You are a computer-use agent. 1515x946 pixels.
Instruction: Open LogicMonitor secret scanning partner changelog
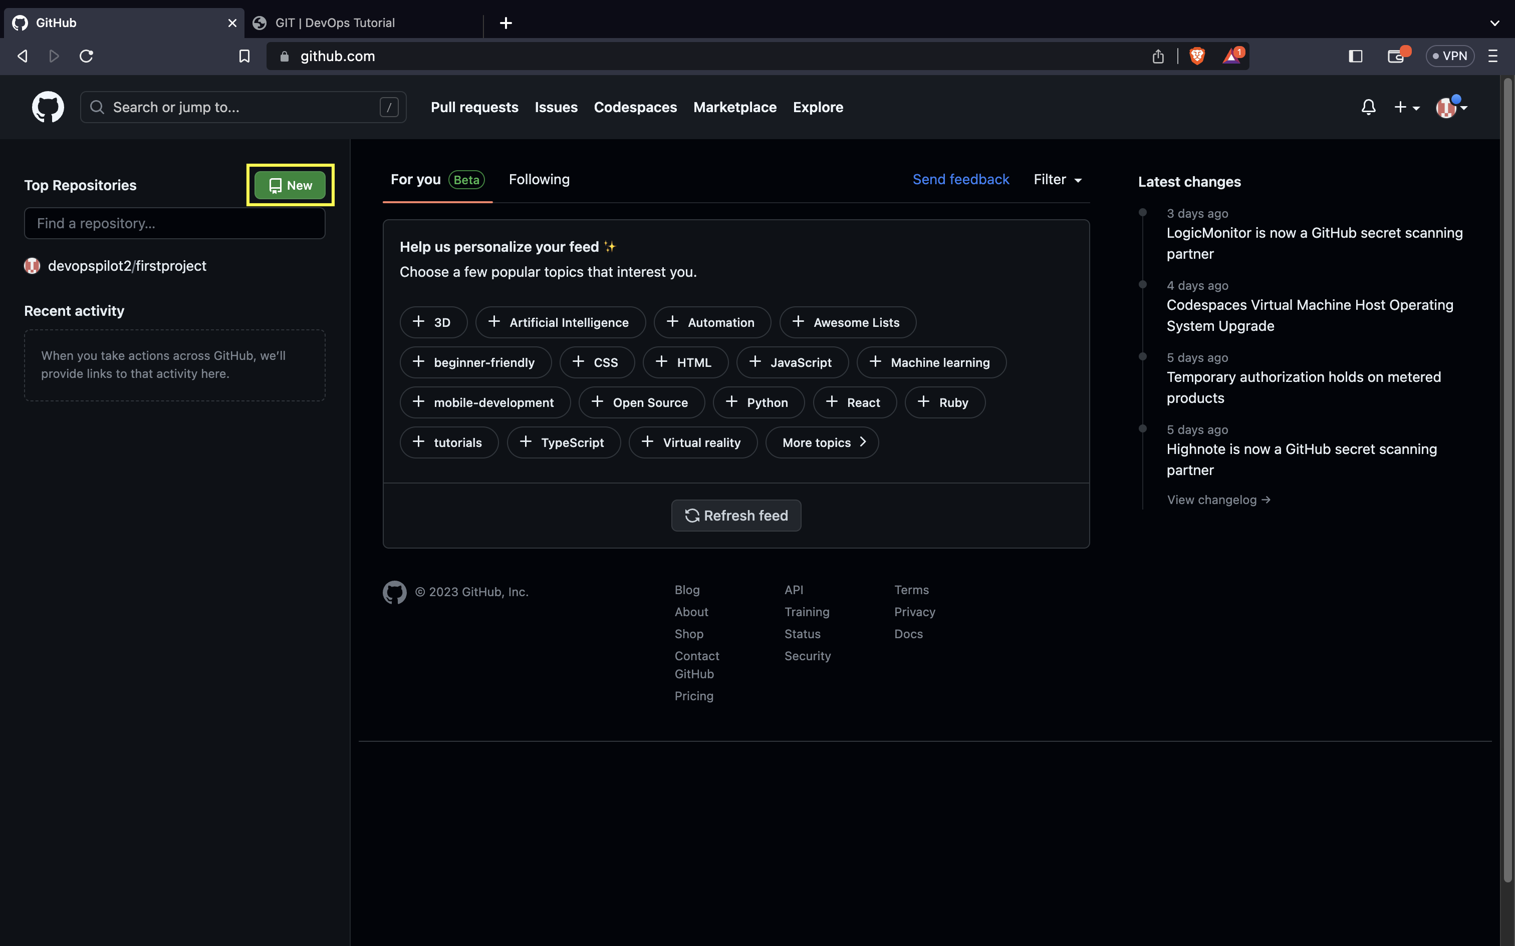coord(1315,243)
